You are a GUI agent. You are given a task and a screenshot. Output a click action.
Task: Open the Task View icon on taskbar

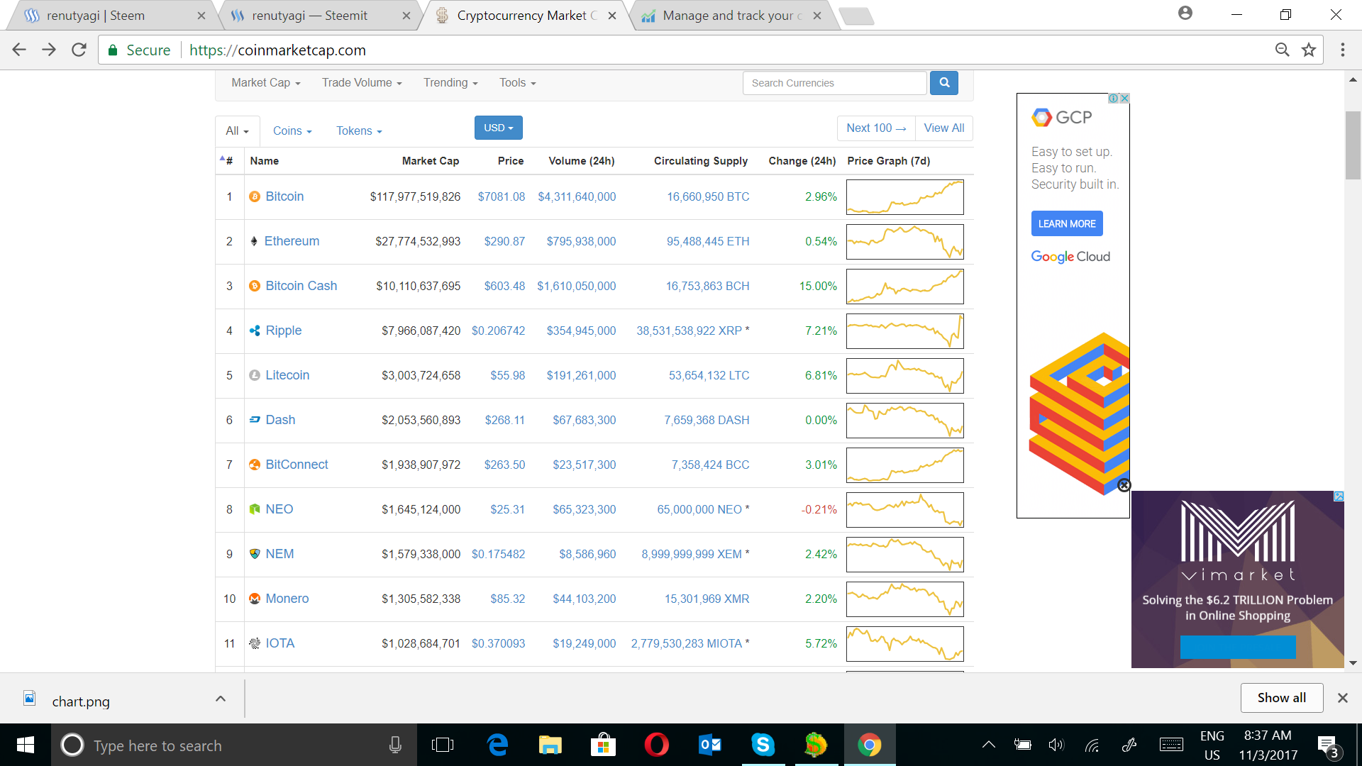tap(443, 745)
